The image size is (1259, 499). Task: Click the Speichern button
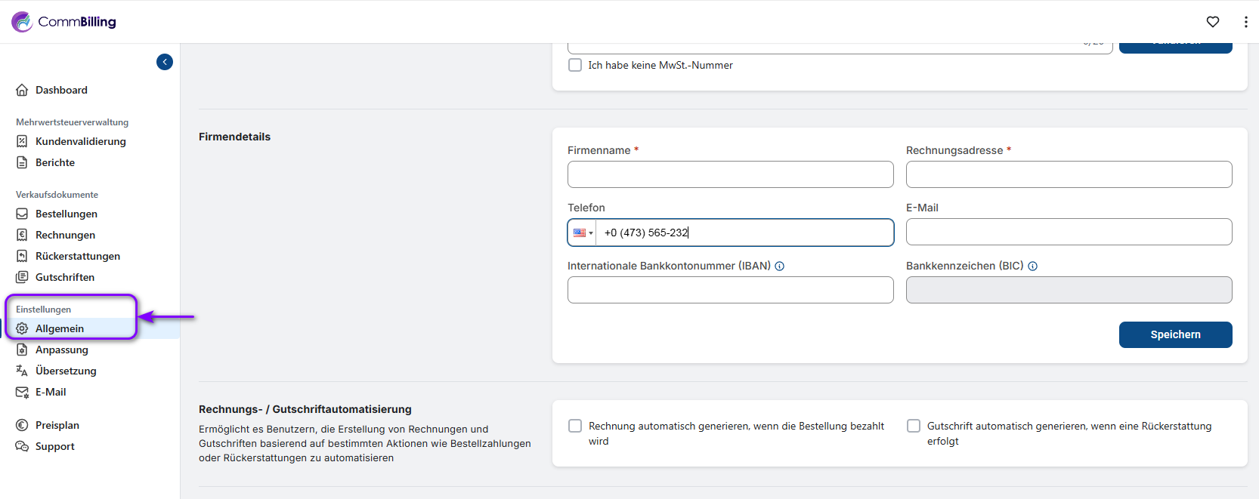pyautogui.click(x=1175, y=334)
